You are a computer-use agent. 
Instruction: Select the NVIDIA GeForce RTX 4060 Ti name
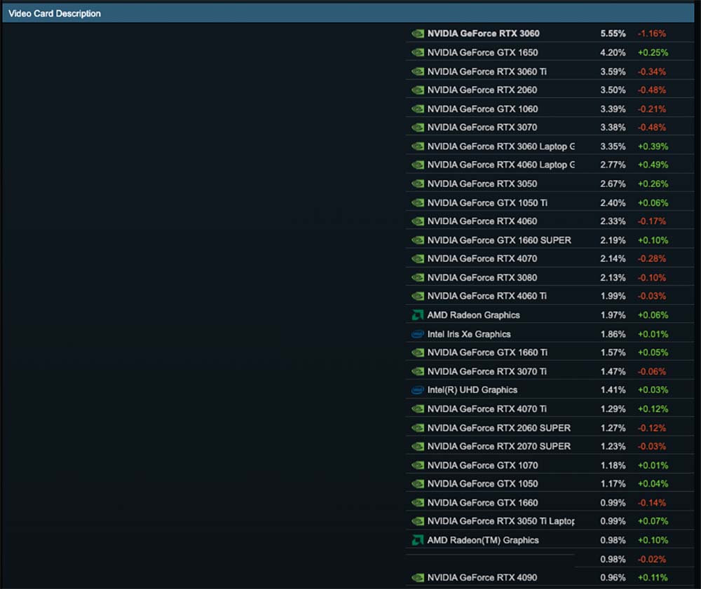487,296
